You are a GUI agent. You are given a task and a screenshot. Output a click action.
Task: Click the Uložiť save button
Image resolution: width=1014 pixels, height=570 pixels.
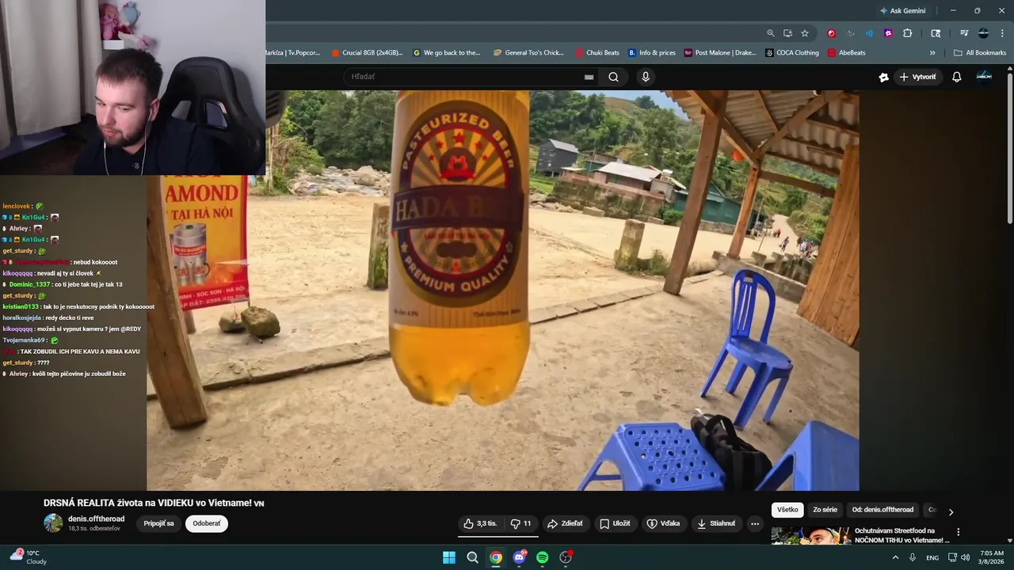coord(615,523)
